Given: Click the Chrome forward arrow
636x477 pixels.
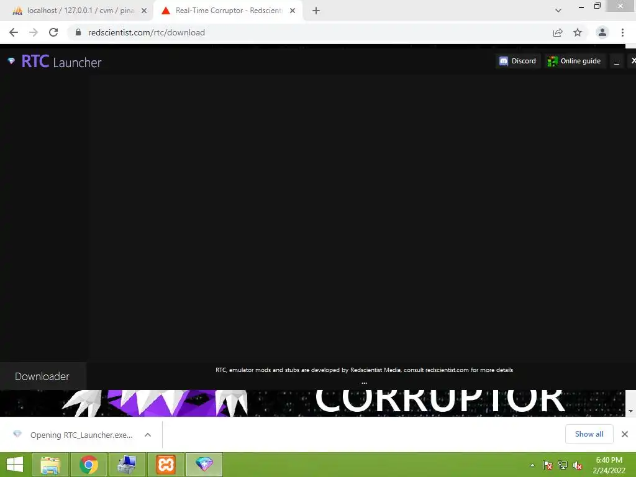Looking at the screenshot, I should point(34,32).
